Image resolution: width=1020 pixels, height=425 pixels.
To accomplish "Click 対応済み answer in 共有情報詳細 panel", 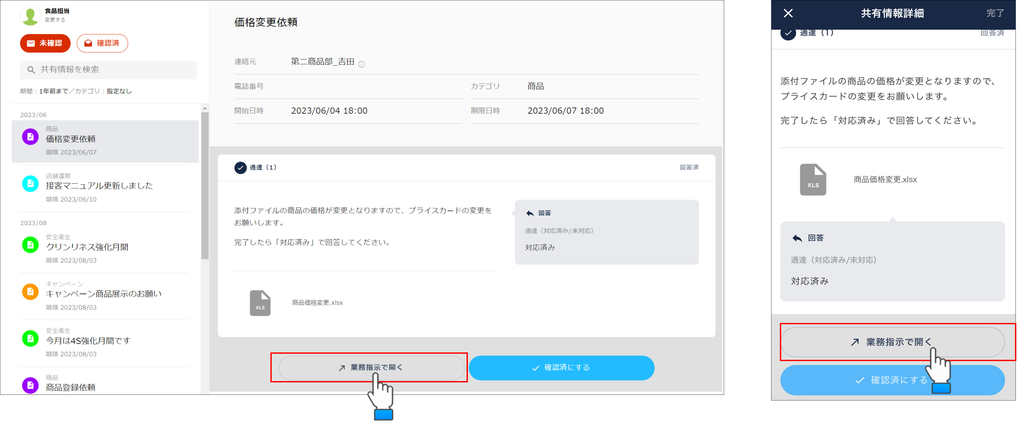I will coord(810,281).
